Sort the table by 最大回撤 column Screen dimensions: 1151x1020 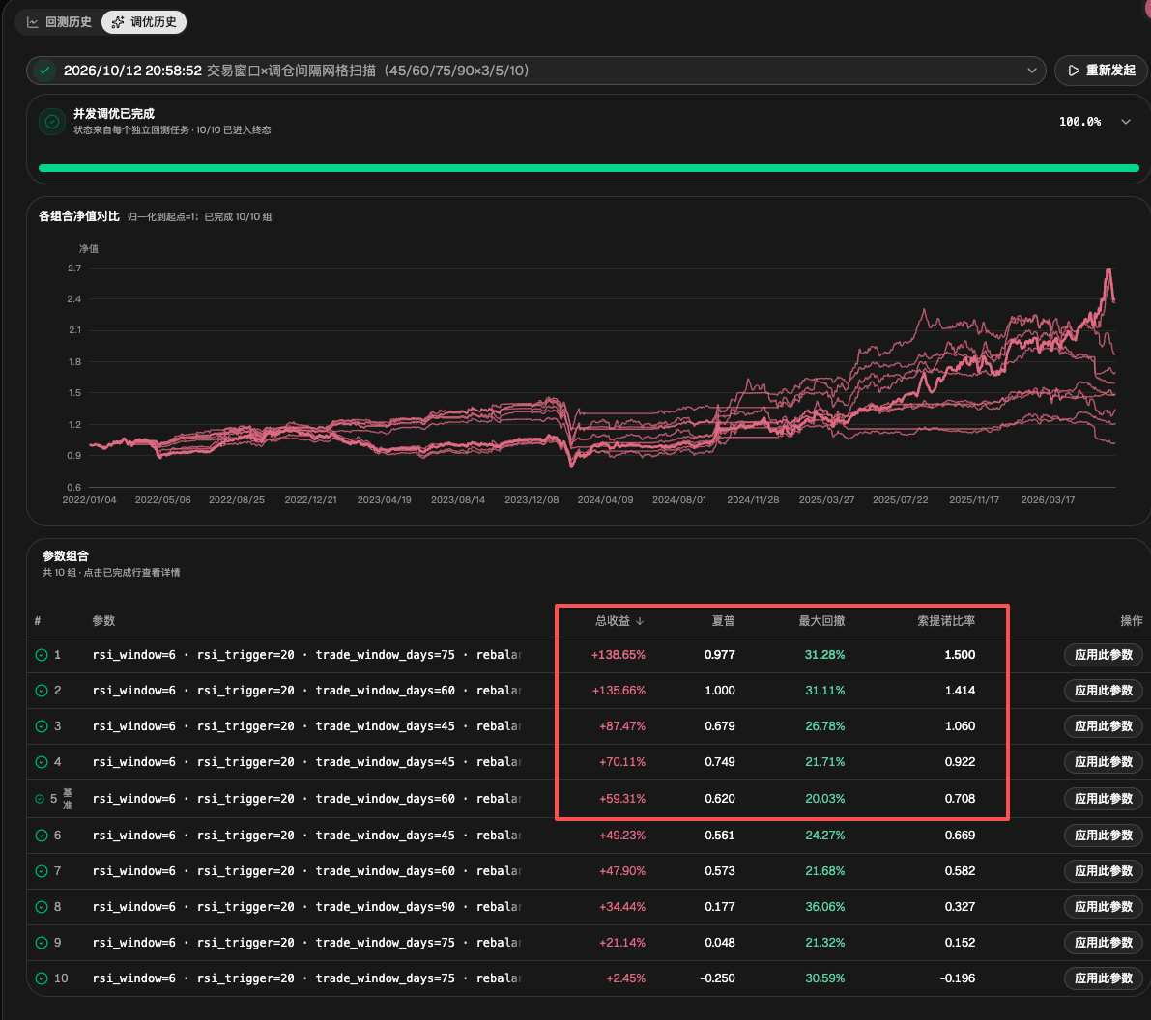pyautogui.click(x=821, y=621)
